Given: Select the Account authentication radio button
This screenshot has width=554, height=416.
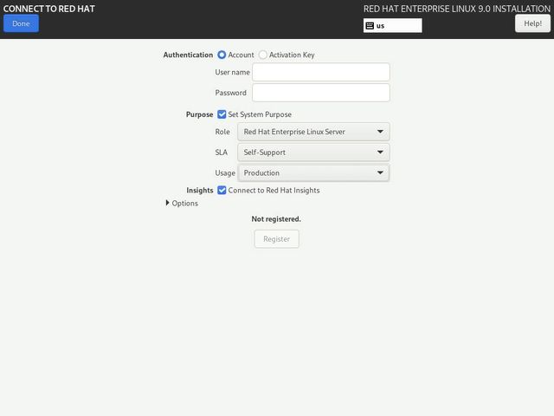Looking at the screenshot, I should coord(222,55).
